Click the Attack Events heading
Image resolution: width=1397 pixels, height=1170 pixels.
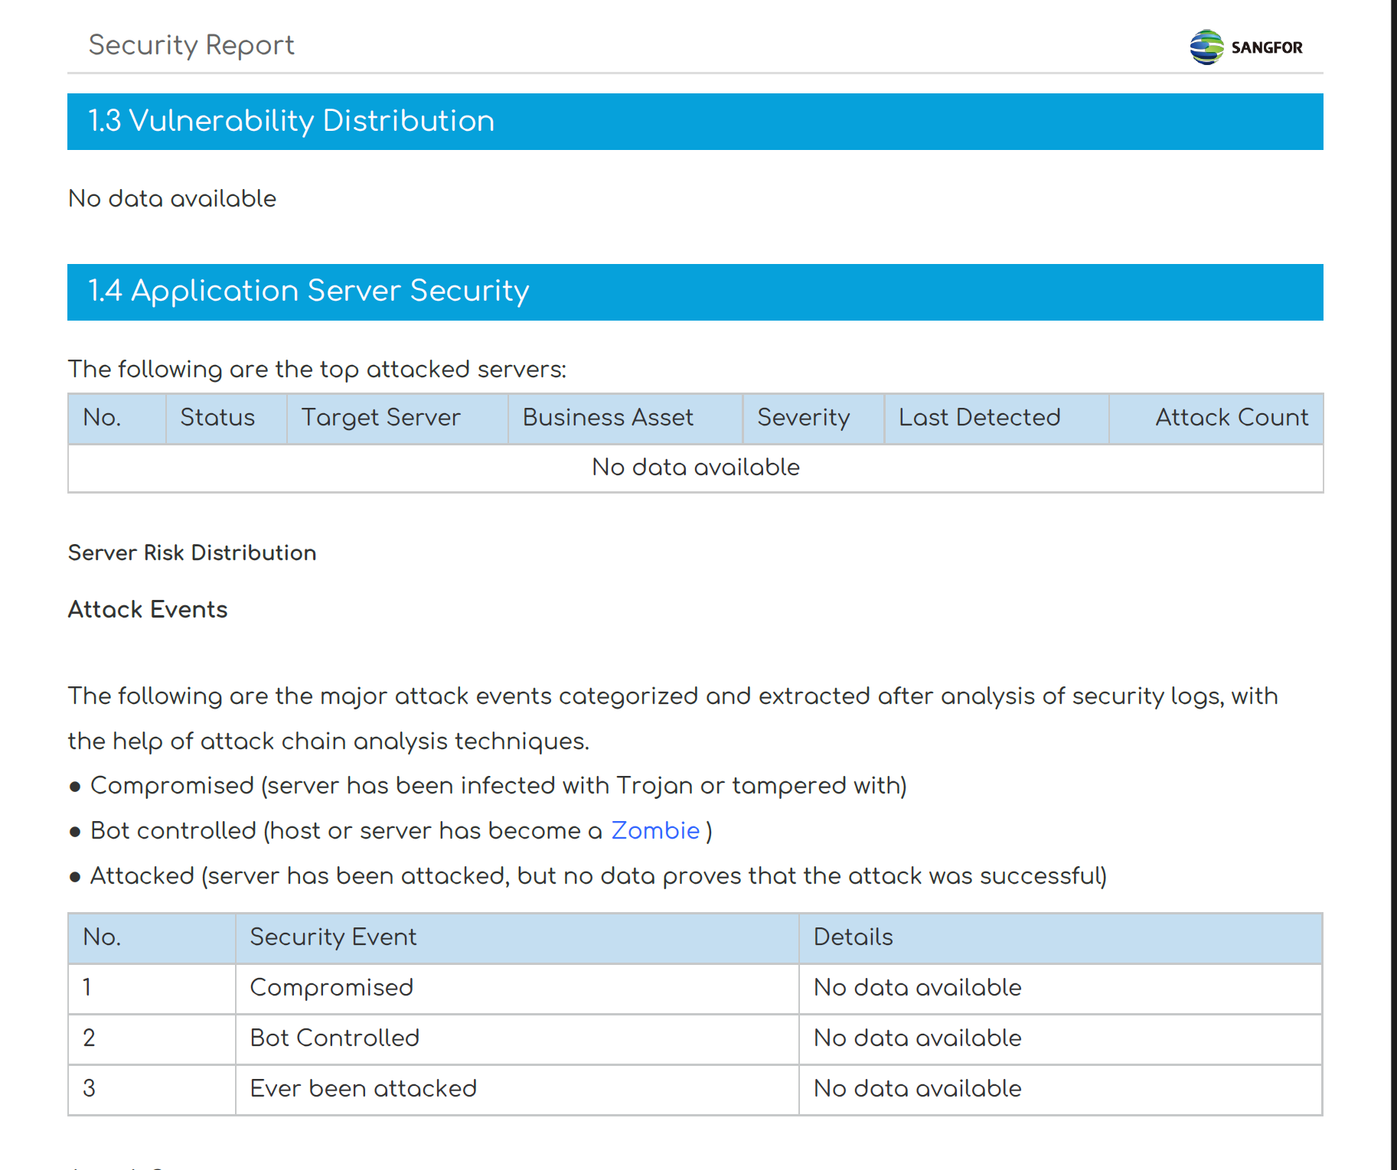(148, 610)
